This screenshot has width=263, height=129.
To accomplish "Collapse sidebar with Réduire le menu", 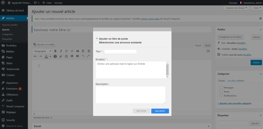I will coord(14,126).
